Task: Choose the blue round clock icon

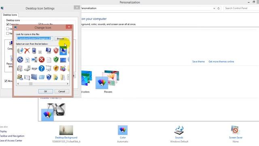Action: [20, 60]
